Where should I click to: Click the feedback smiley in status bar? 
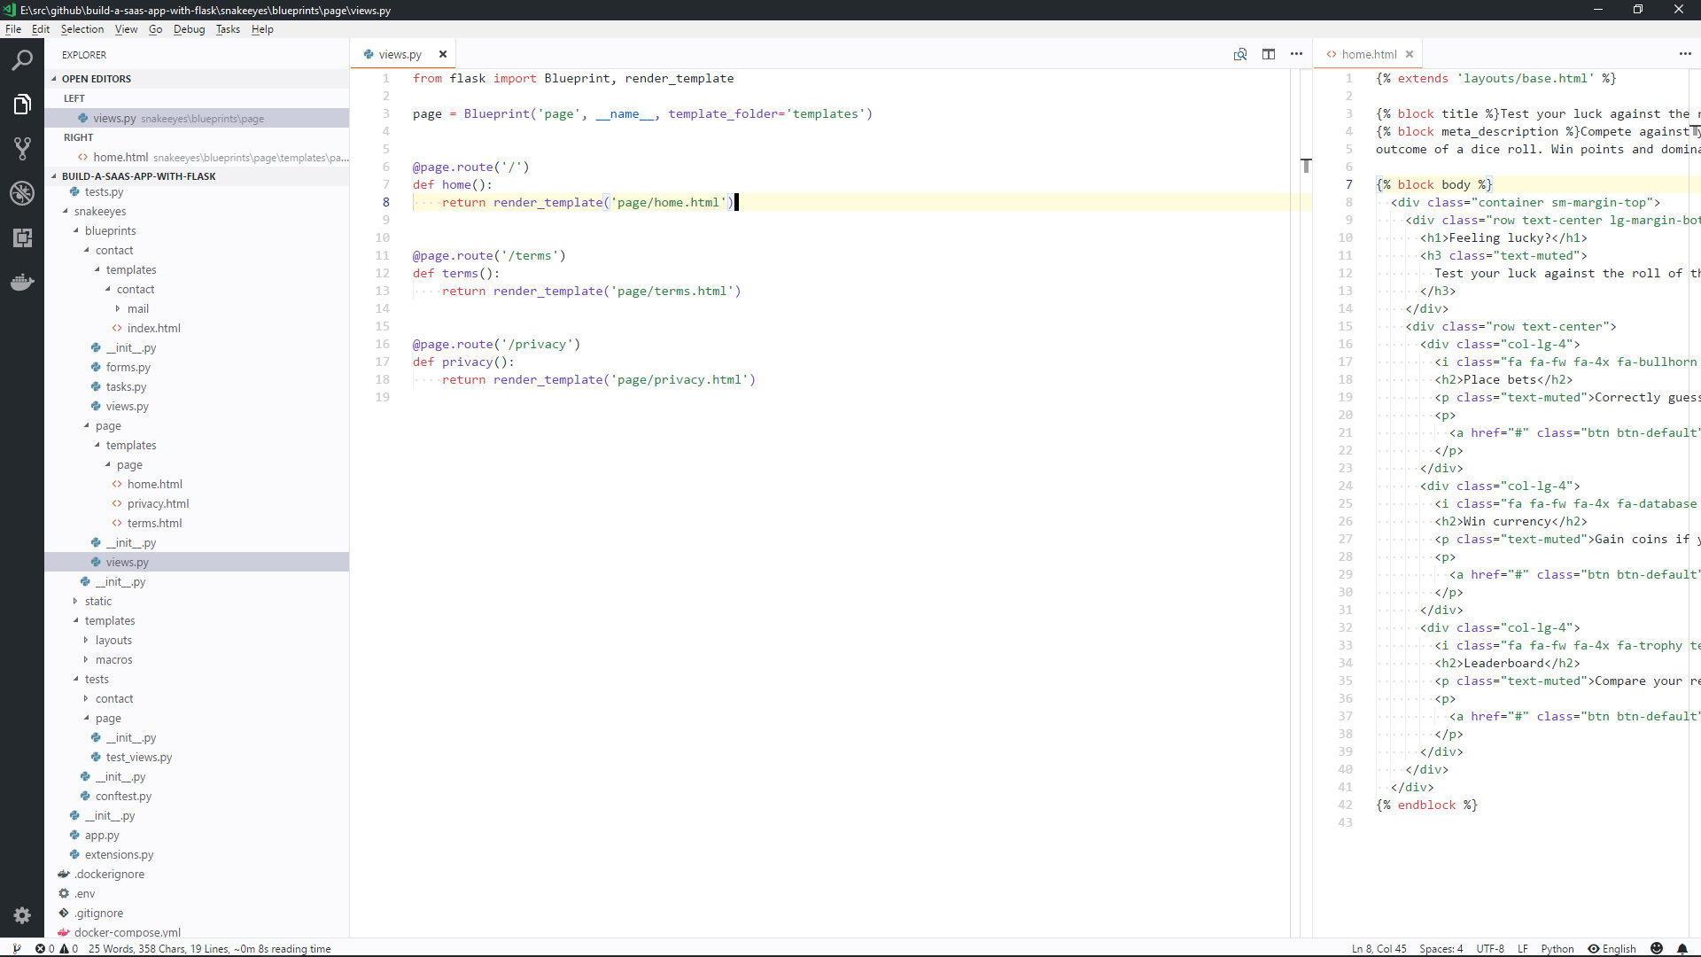click(x=1657, y=948)
